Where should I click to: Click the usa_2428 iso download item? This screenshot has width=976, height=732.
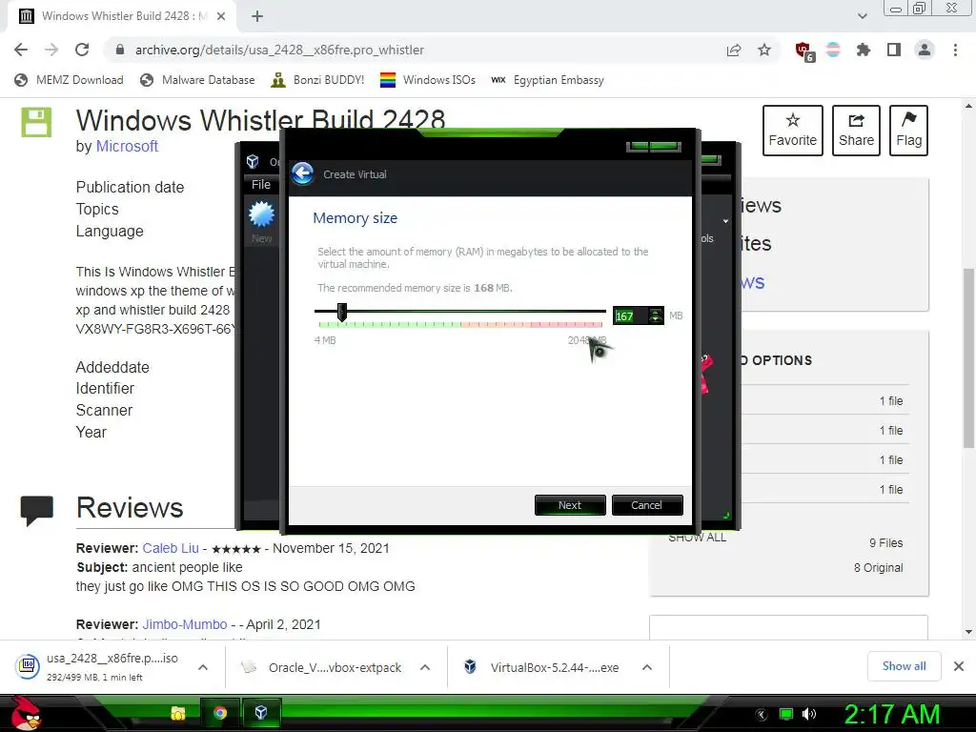click(99, 666)
